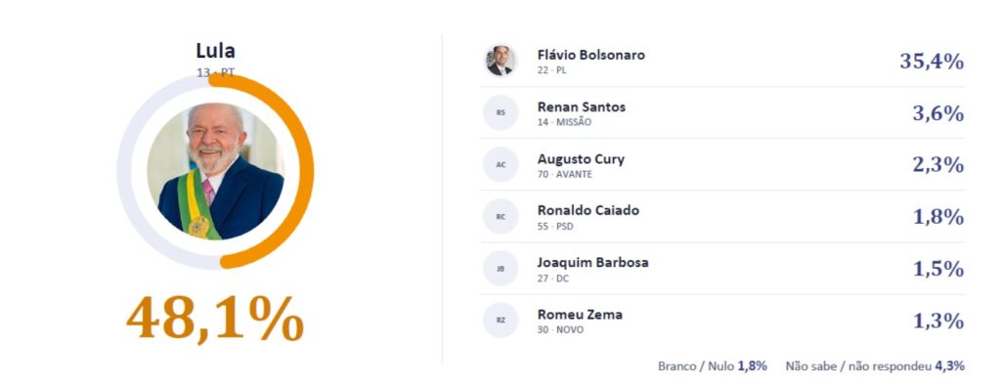Click the Flávio Bolsonaro profile photo
The height and width of the screenshot is (387, 1001).
[500, 62]
